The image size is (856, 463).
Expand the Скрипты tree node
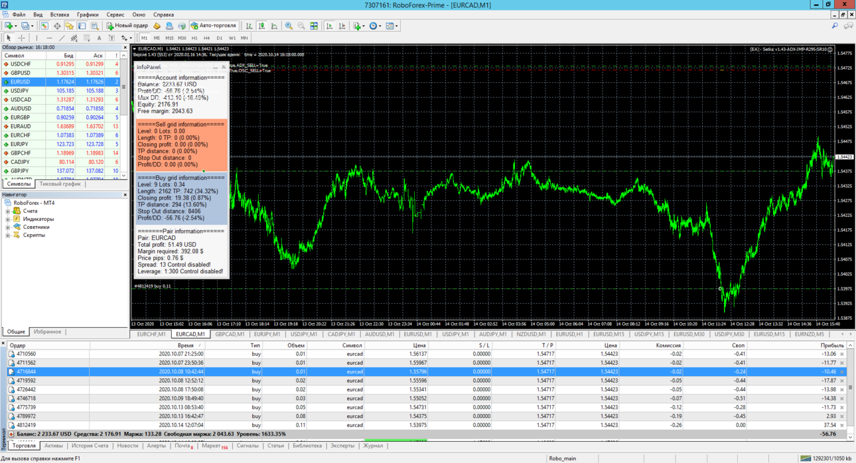click(x=8, y=235)
